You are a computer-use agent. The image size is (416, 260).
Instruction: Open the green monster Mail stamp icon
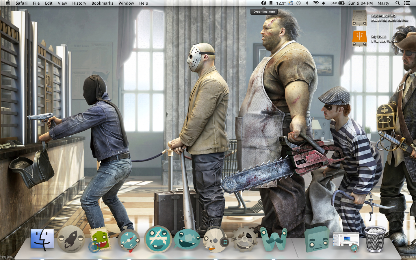pyautogui.click(x=100, y=239)
